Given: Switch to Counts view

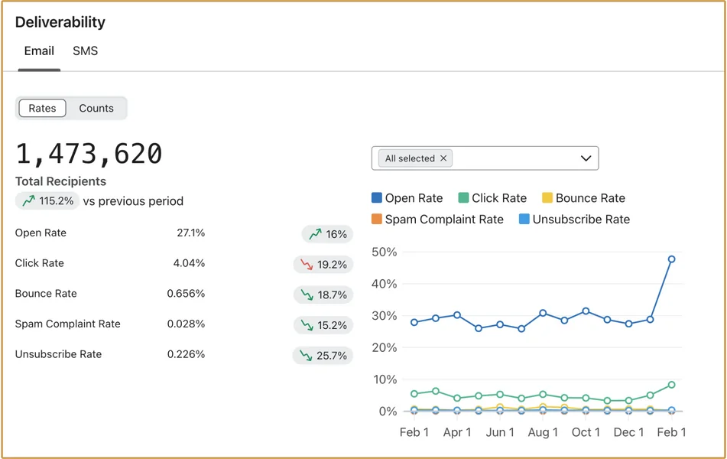Looking at the screenshot, I should [96, 108].
